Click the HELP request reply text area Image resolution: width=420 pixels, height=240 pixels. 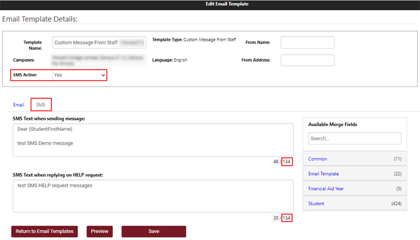pos(151,196)
